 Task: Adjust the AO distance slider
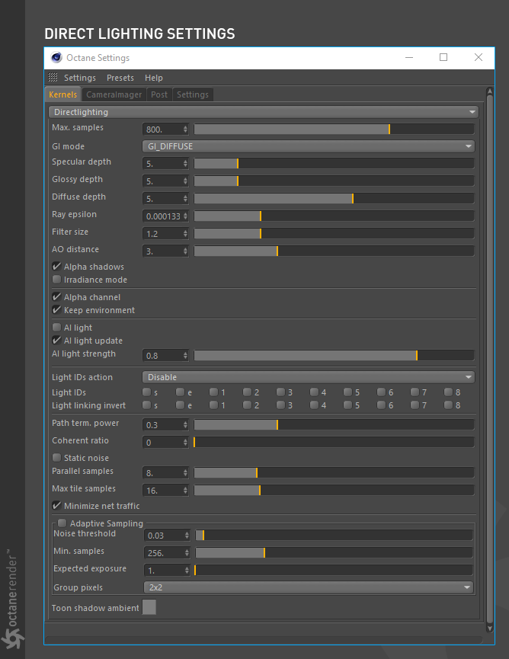click(x=334, y=251)
